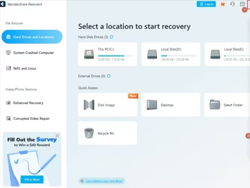250x188 pixels.
Task: Click the Disk Image icon
Action: click(89, 105)
